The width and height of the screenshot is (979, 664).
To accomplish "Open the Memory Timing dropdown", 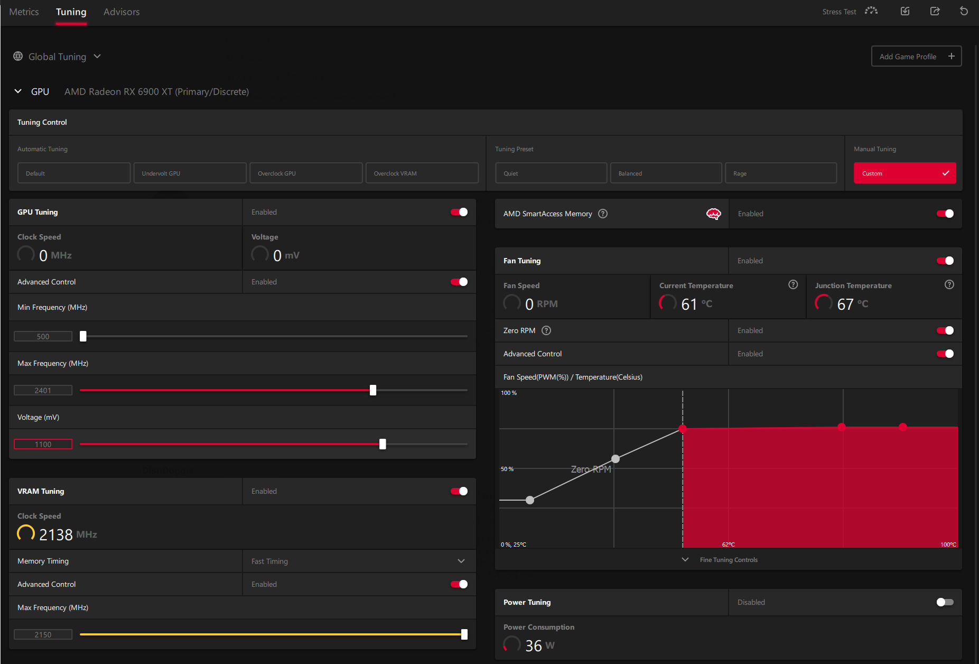I will point(359,561).
